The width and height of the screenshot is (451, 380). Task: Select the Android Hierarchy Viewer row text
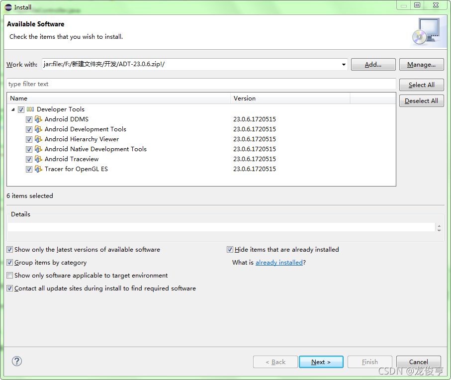point(82,139)
